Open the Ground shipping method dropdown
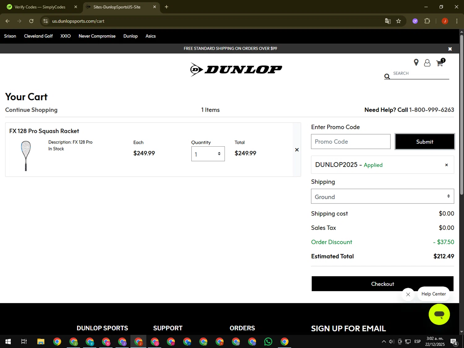 tap(382, 196)
